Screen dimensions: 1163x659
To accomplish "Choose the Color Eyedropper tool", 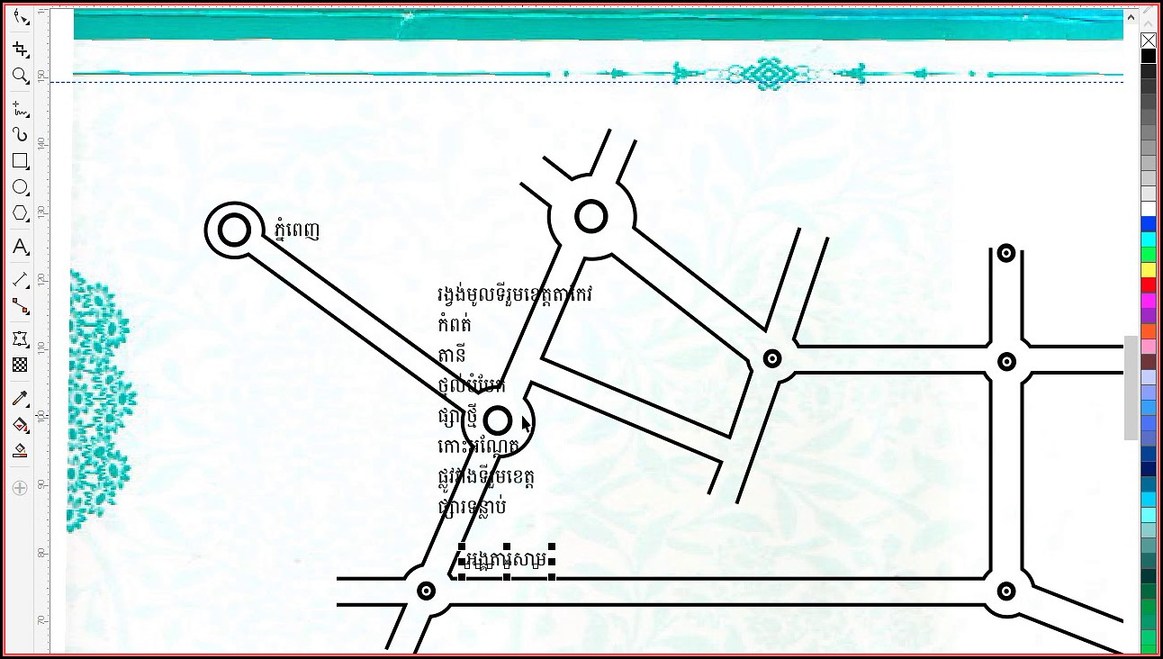I will click(20, 398).
